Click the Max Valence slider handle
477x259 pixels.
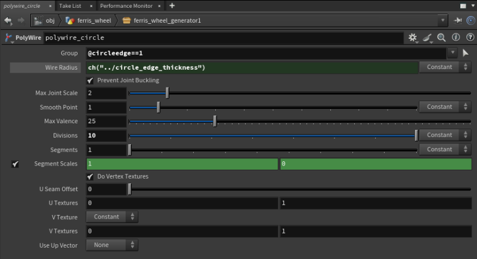(215, 121)
